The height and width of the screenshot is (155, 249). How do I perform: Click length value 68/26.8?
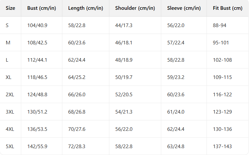(x=77, y=112)
